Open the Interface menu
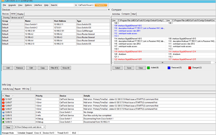Image resolution: width=216 pixels, height=135 pixels. point(38,5)
